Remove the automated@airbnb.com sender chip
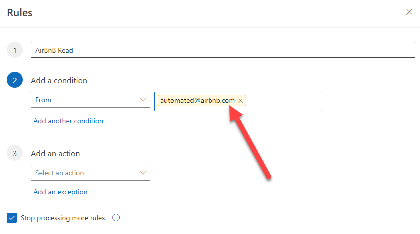 point(241,101)
